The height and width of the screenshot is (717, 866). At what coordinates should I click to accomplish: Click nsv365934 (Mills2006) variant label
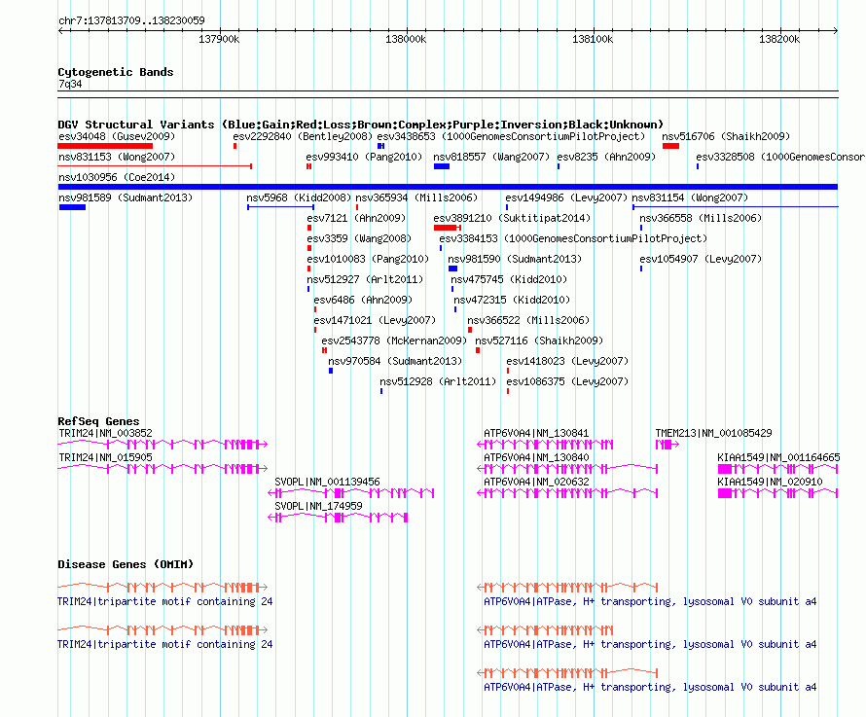(416, 197)
